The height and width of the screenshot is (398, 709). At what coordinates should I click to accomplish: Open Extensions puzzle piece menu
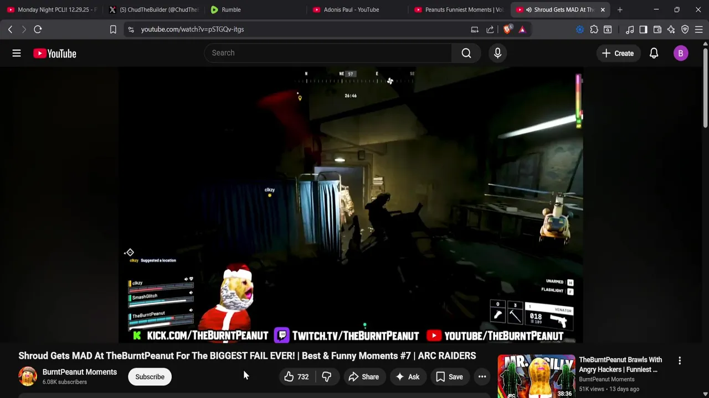coord(594,29)
